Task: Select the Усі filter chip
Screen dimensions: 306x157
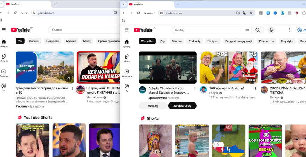Action: pyautogui.click(x=20, y=41)
